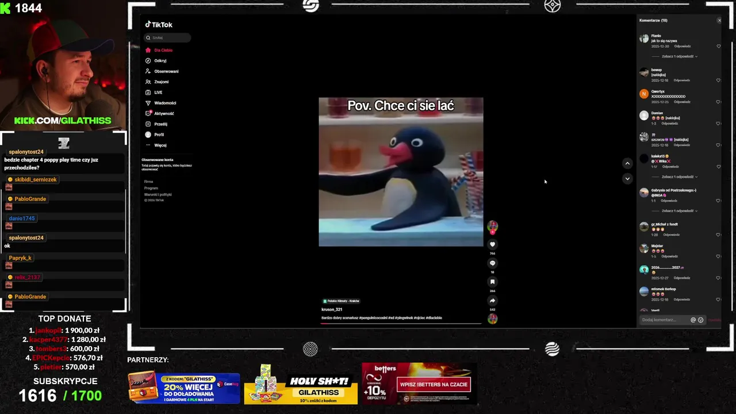The height and width of the screenshot is (414, 736).
Task: Open the Firma footer link
Action: 148,182
